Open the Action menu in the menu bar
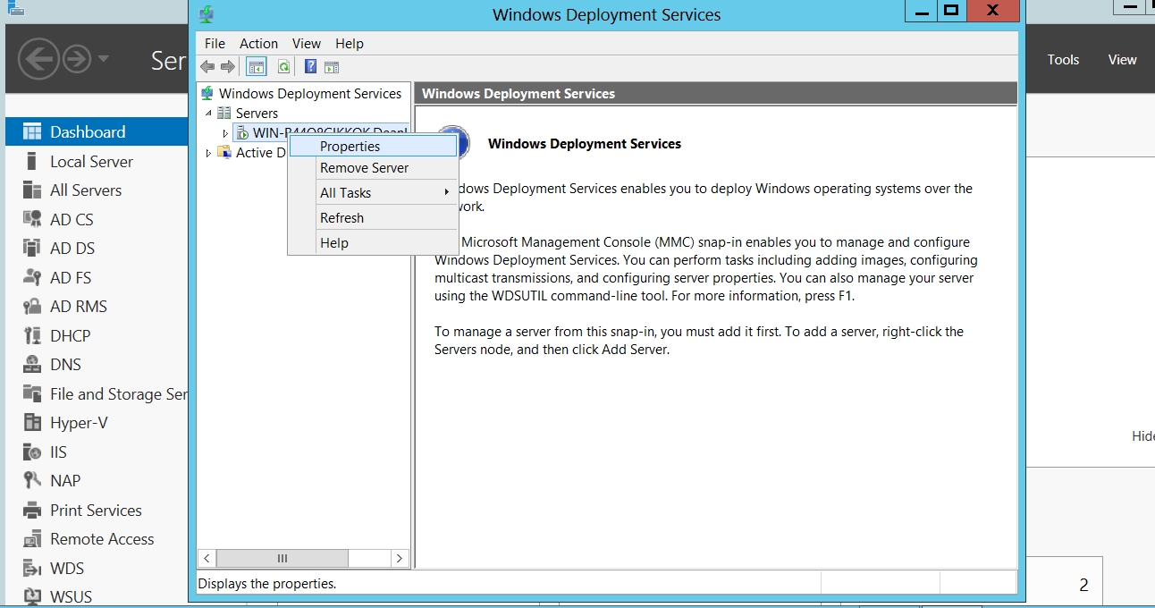 (258, 44)
